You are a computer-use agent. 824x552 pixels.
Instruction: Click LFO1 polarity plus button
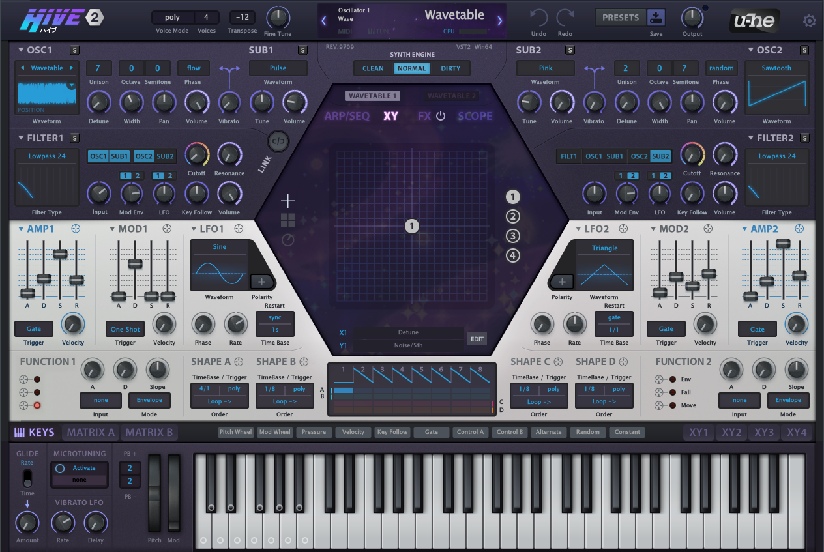pos(262,282)
